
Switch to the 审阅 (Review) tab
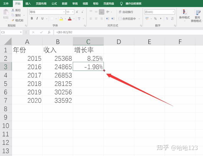pos(75,4)
